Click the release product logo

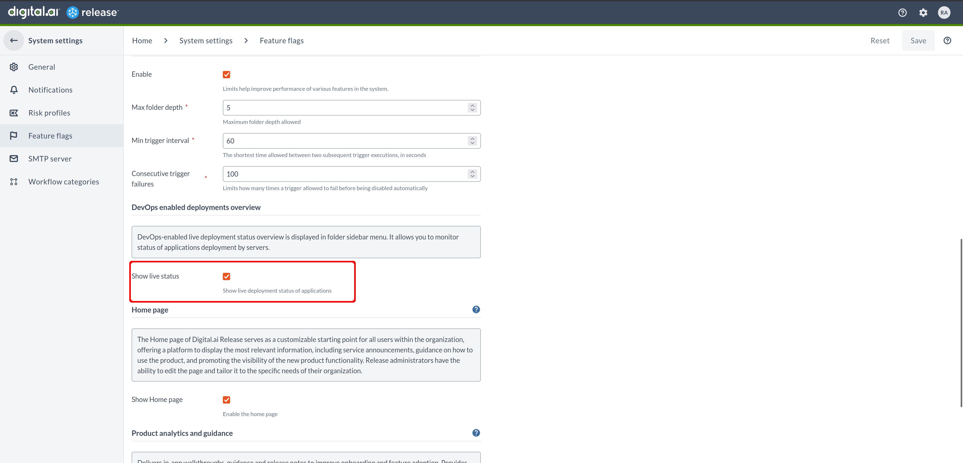click(93, 12)
